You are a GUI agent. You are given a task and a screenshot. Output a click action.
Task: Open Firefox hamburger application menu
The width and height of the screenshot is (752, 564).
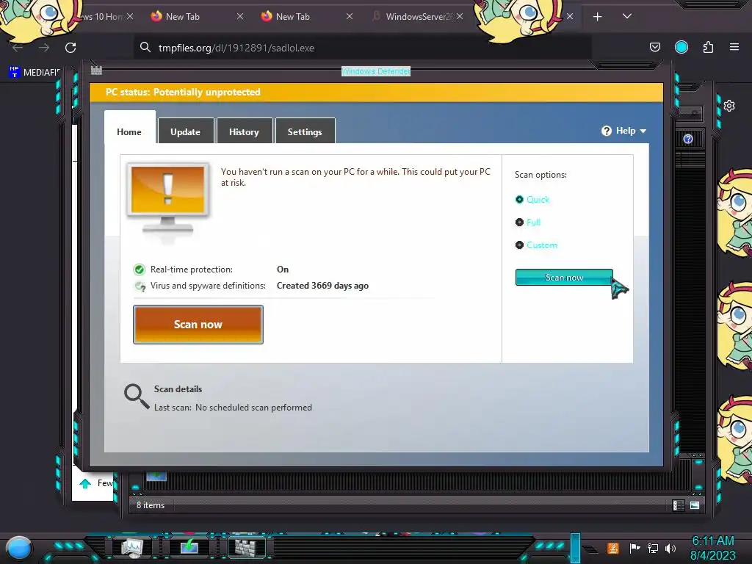pos(734,47)
